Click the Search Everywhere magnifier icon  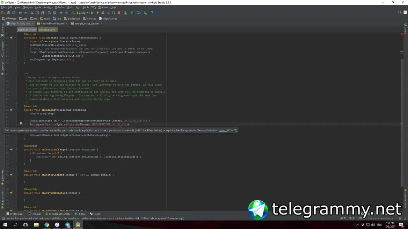click(x=400, y=13)
